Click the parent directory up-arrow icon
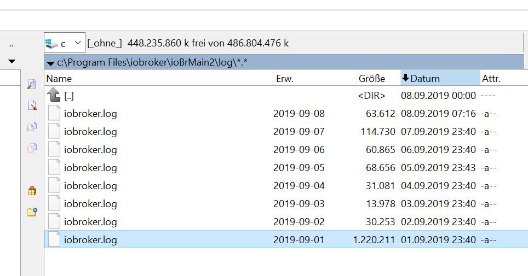 (x=54, y=95)
